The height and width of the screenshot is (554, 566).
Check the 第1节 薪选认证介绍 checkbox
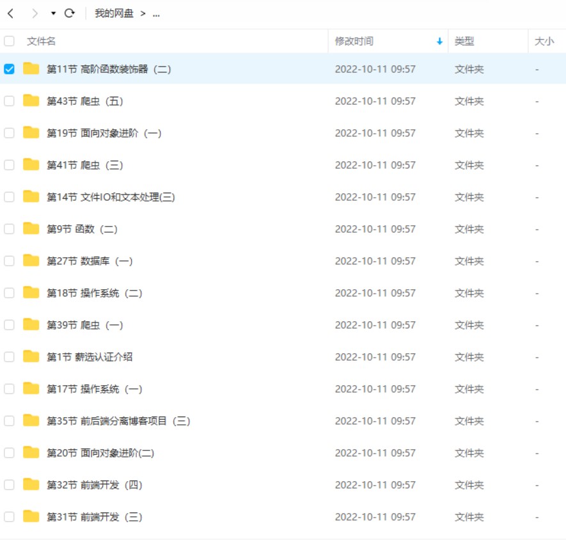point(9,357)
